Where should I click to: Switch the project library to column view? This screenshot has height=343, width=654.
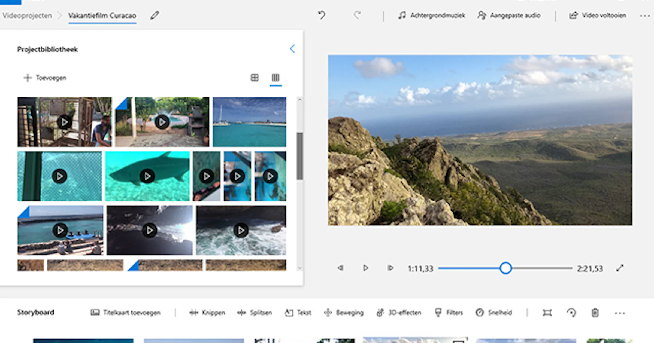(x=276, y=78)
